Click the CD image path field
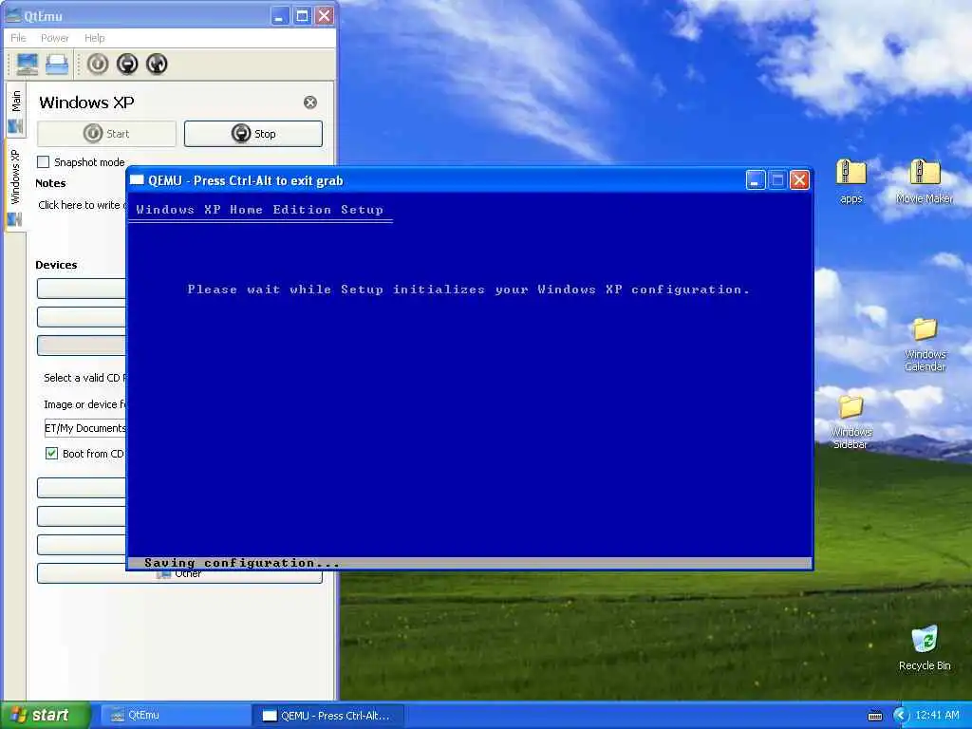The width and height of the screenshot is (972, 729). click(x=84, y=428)
